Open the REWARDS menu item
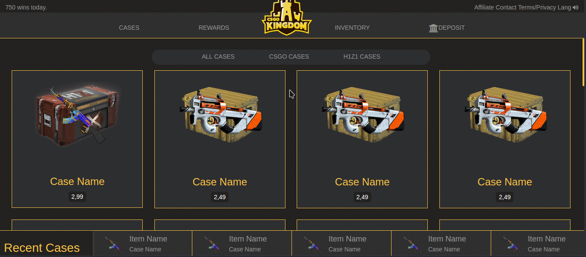This screenshot has height=257, width=586. coord(214,28)
